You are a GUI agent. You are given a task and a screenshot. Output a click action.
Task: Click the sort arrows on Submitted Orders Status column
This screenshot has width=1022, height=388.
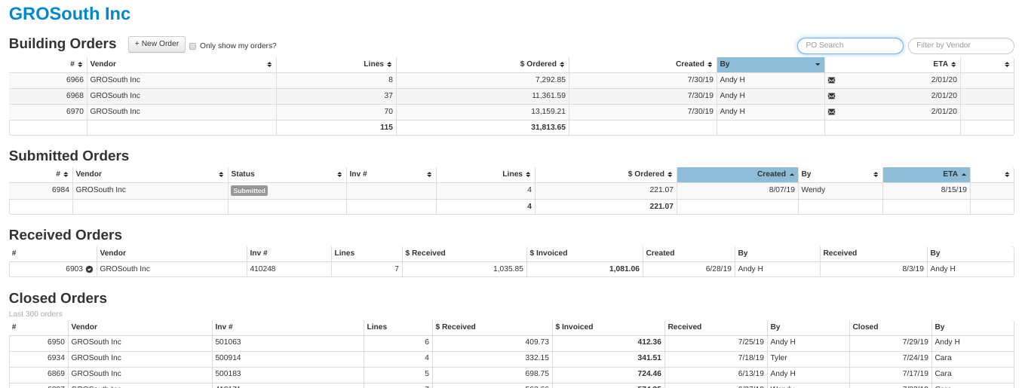click(339, 175)
